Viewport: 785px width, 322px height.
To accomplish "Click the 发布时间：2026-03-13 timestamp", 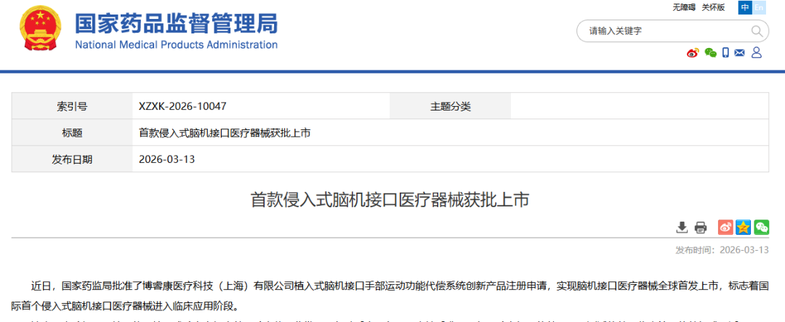I will (x=722, y=250).
